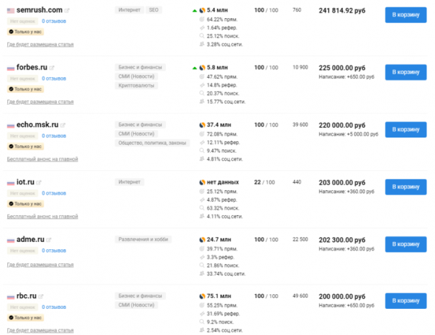Open '0 отзывов' reviews for adme.ru

coord(54,251)
